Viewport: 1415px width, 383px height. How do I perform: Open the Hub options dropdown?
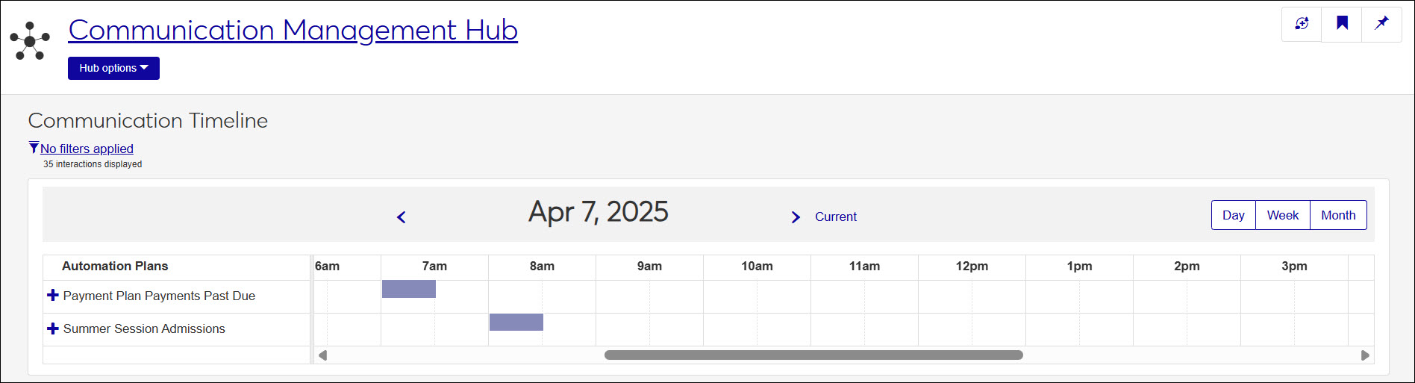[113, 68]
